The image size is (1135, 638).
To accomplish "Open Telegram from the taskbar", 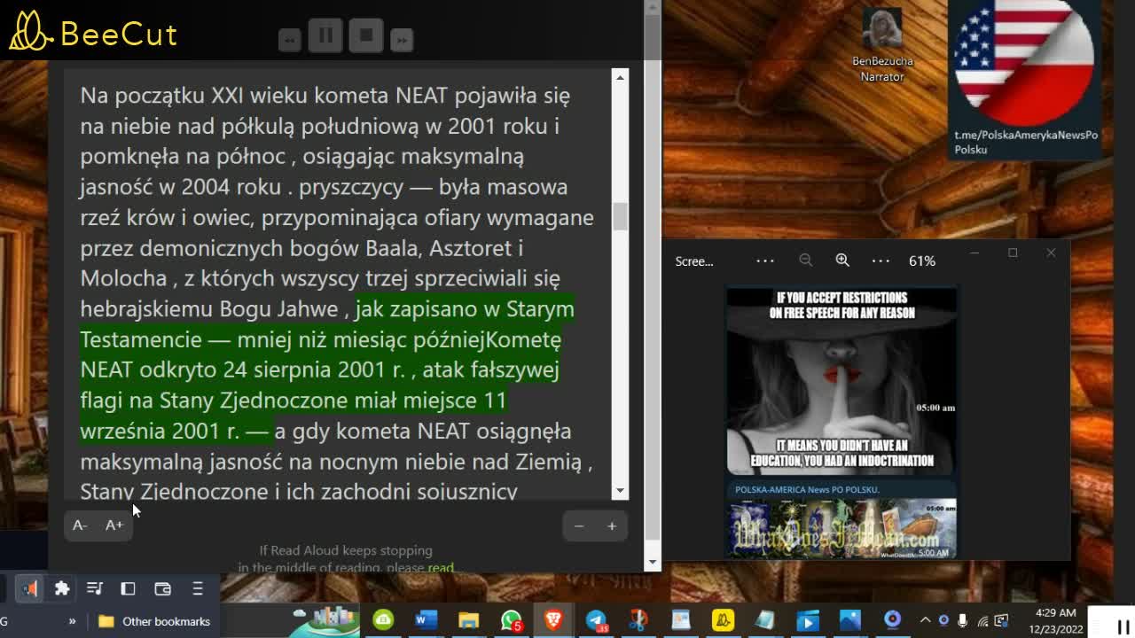I will (596, 620).
